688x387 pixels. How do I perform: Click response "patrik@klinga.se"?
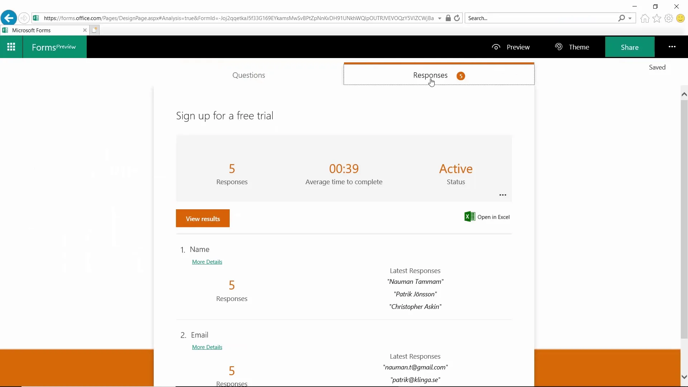(x=415, y=380)
